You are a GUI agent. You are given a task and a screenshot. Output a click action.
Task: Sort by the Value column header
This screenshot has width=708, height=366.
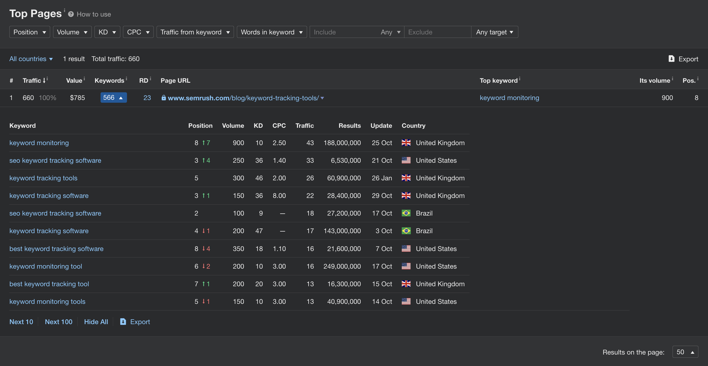click(74, 81)
